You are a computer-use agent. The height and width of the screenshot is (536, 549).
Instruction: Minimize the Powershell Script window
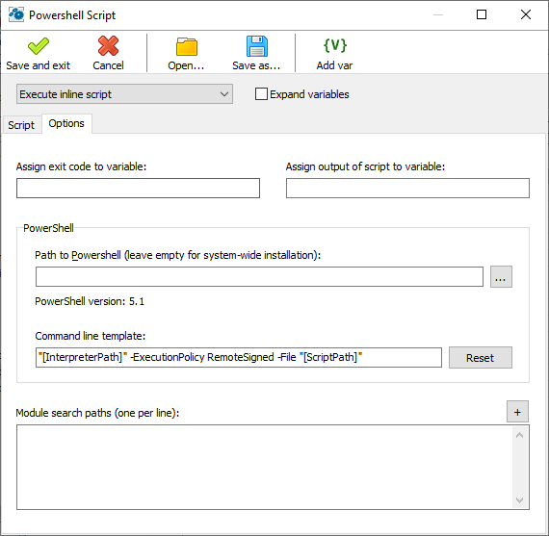click(438, 14)
